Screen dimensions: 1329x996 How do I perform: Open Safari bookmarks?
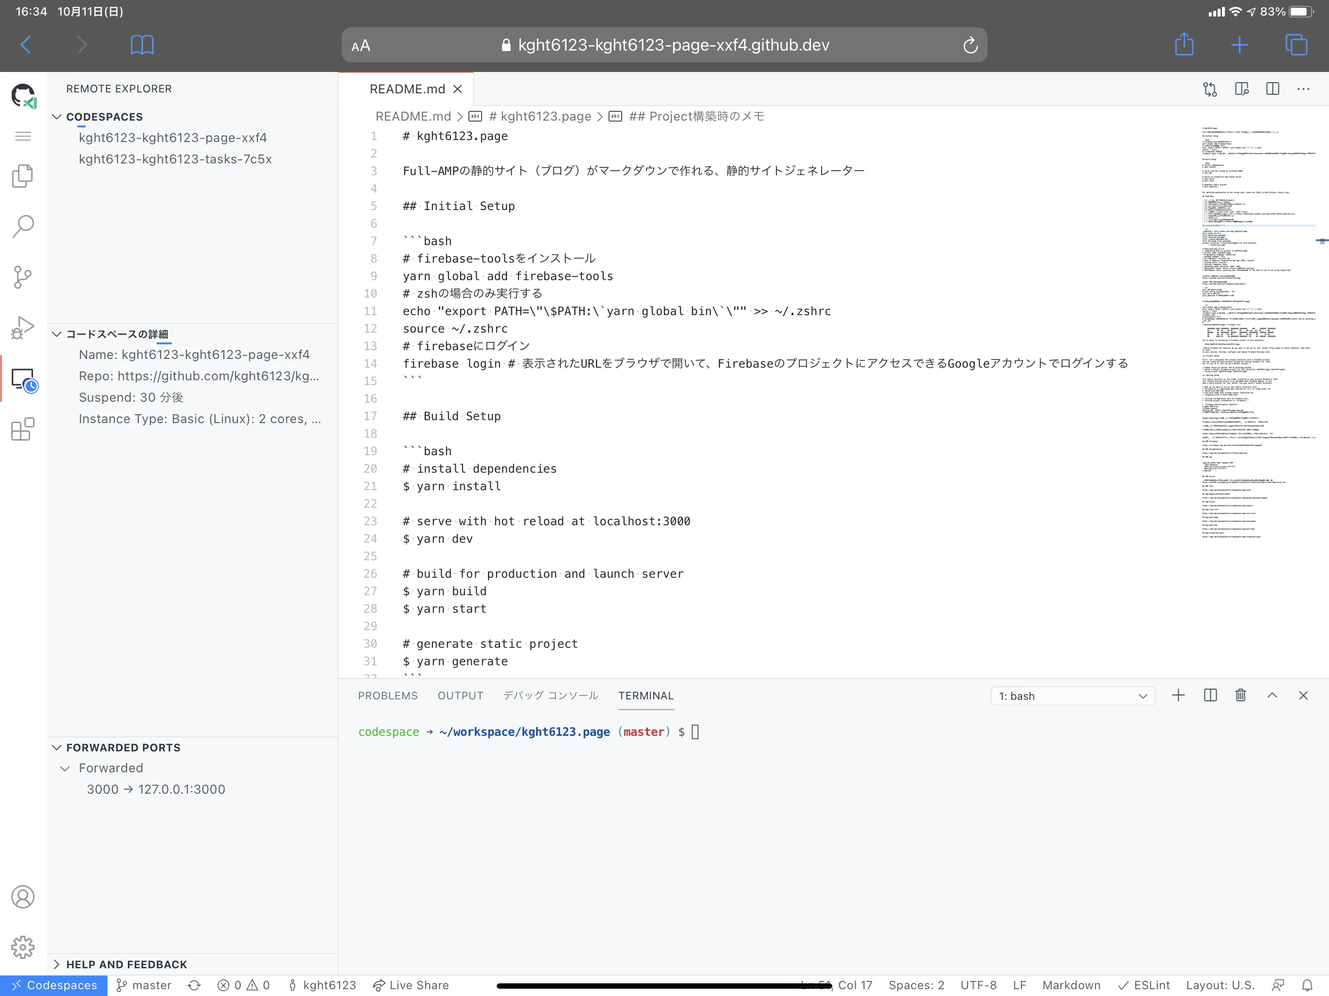[142, 44]
